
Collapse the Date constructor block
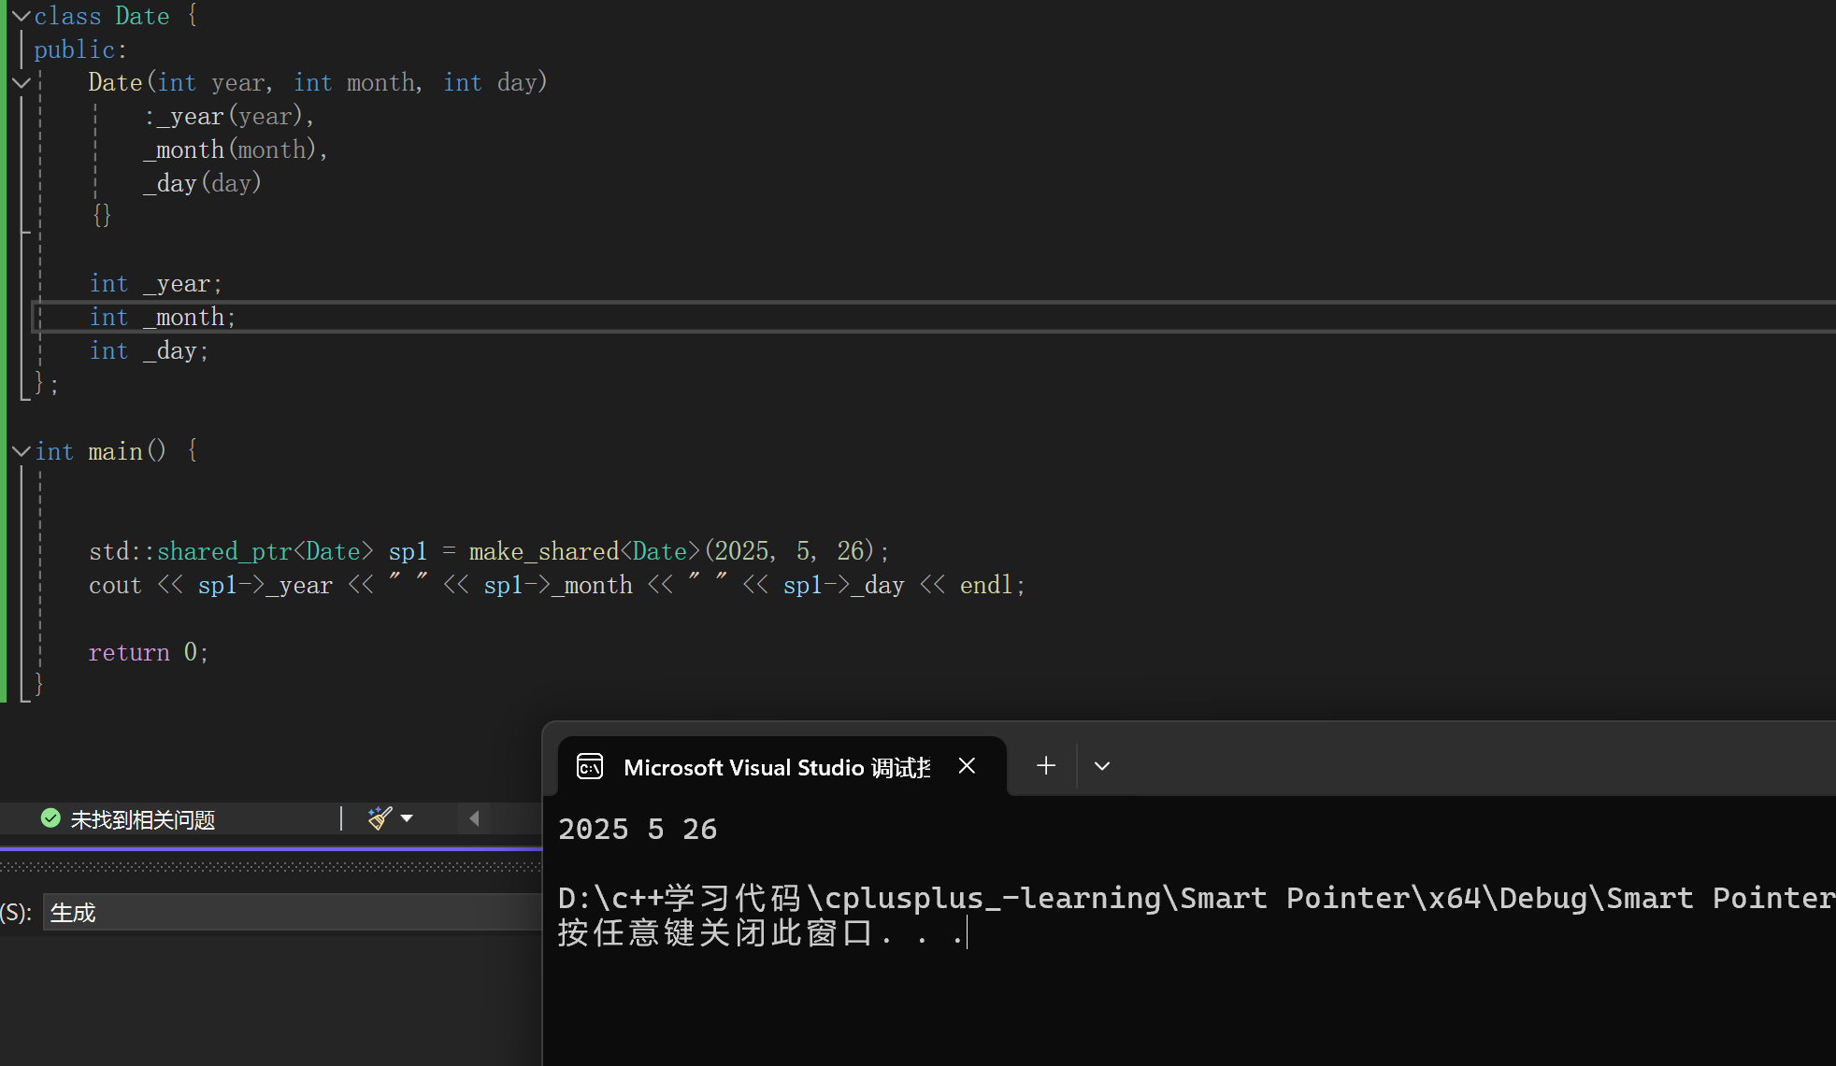[21, 83]
